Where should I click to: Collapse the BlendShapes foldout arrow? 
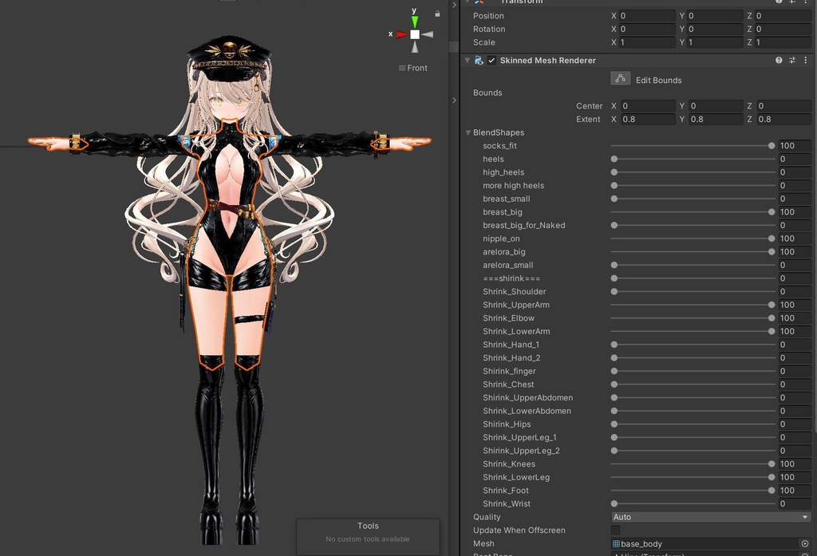(468, 132)
